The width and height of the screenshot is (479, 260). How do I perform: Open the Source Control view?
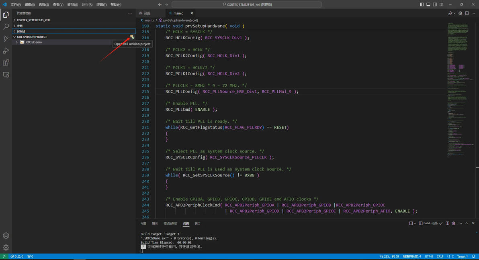coord(6,39)
